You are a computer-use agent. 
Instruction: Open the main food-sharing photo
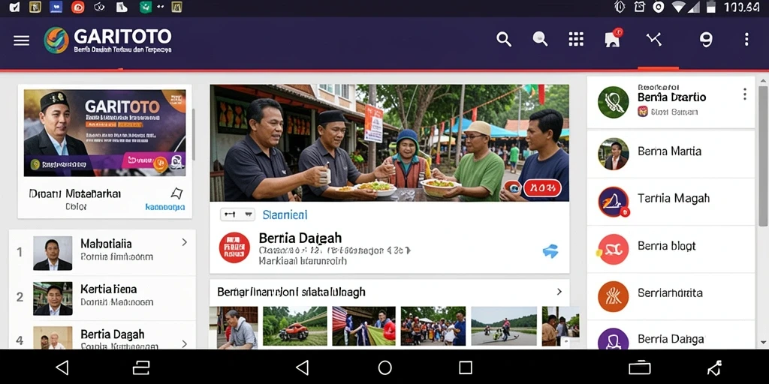(x=390, y=143)
